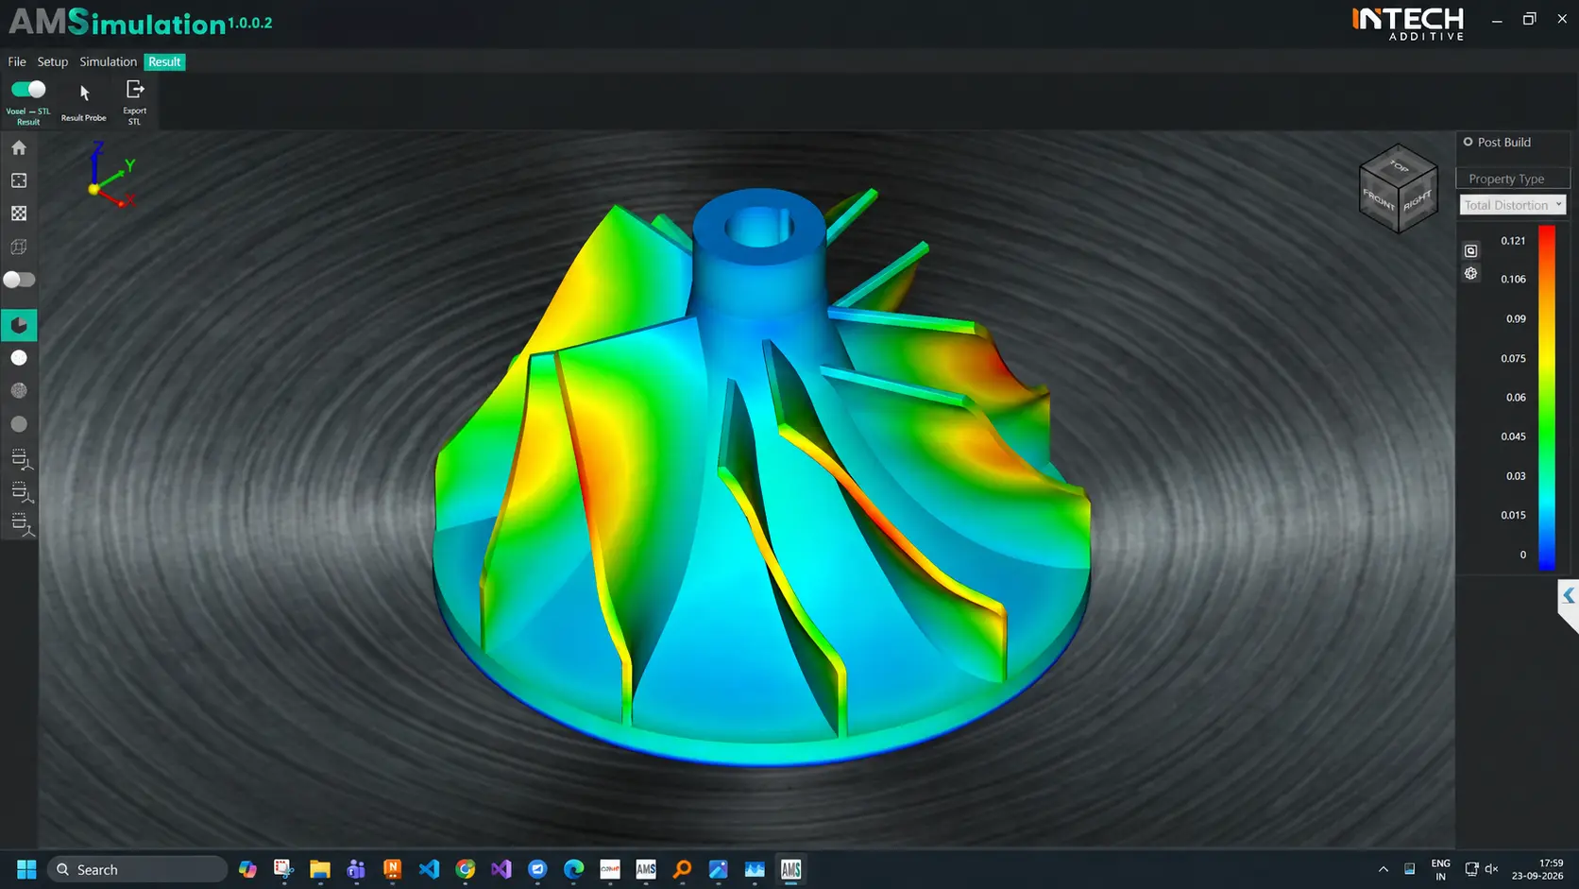
Task: Click the Windows Start button
Action: pyautogui.click(x=26, y=869)
